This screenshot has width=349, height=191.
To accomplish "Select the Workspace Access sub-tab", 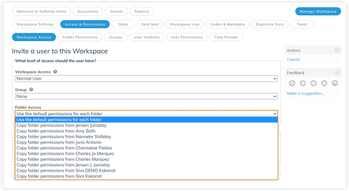I will (x=34, y=37).
